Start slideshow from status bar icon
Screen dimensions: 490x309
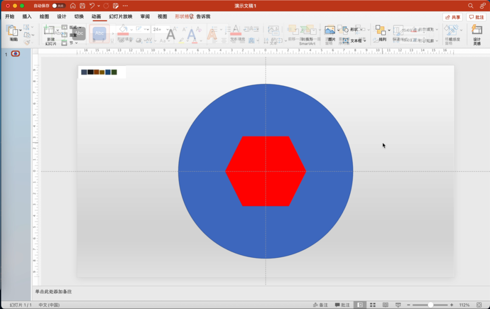click(x=398, y=305)
